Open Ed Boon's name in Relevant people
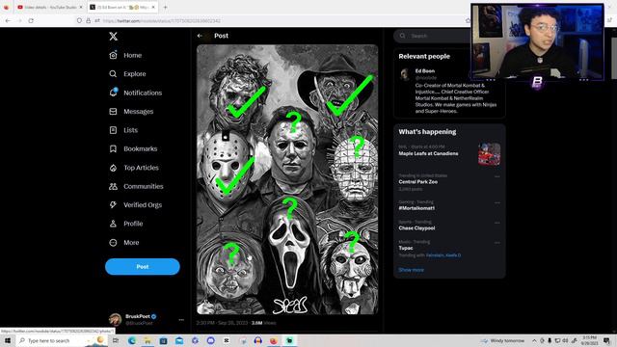617x347 pixels. click(425, 71)
